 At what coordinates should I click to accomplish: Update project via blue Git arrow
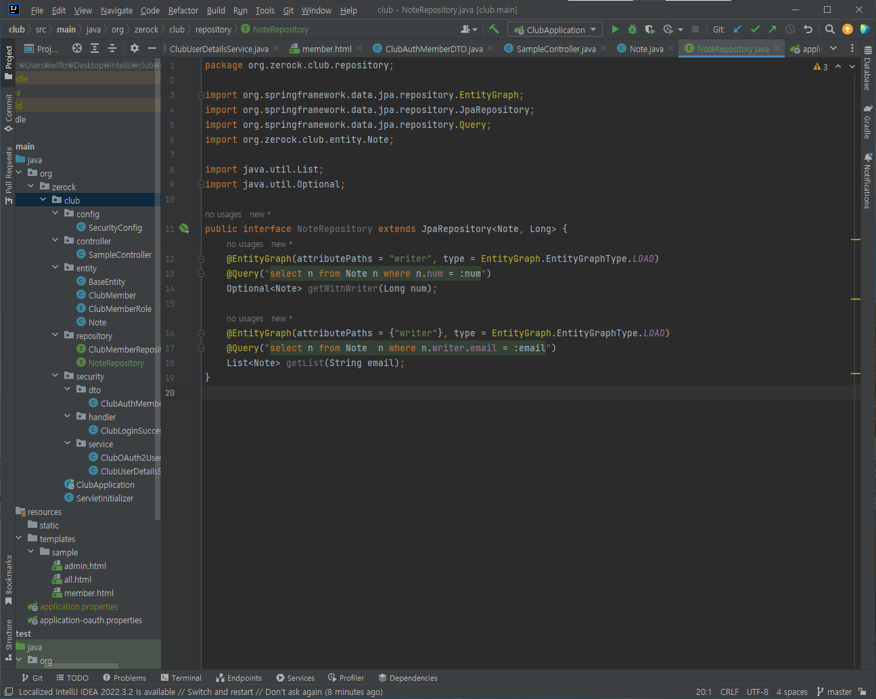tap(737, 29)
